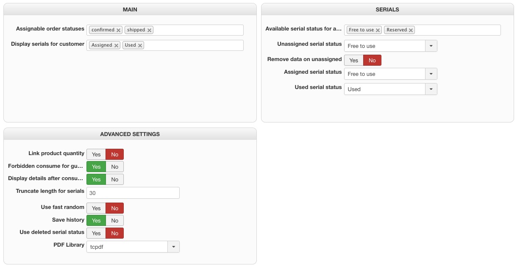Expand the Assigned serial status dropdown
The height and width of the screenshot is (267, 520).
click(x=431, y=74)
